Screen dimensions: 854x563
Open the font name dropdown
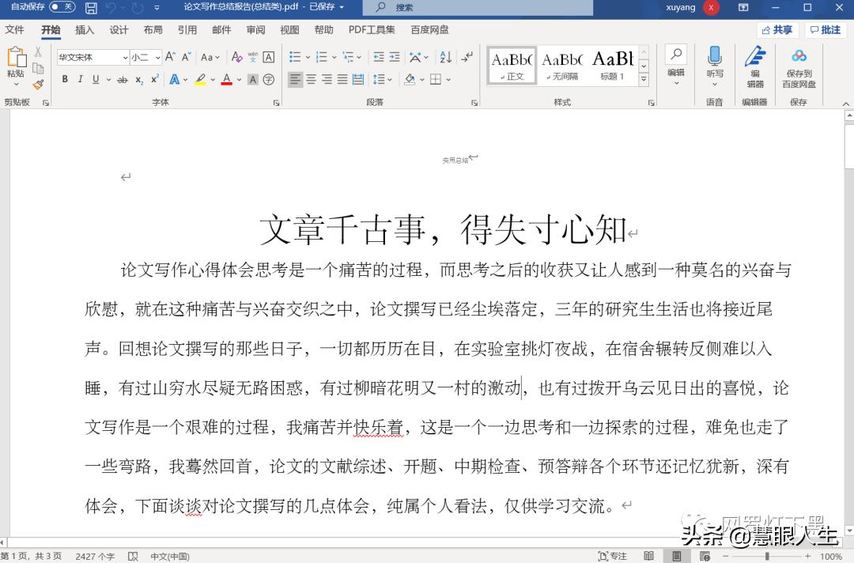coord(125,56)
